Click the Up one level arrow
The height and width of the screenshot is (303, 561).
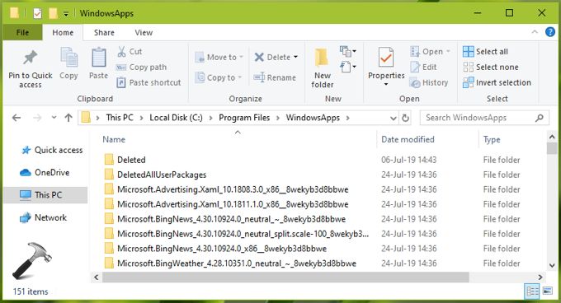[68, 118]
